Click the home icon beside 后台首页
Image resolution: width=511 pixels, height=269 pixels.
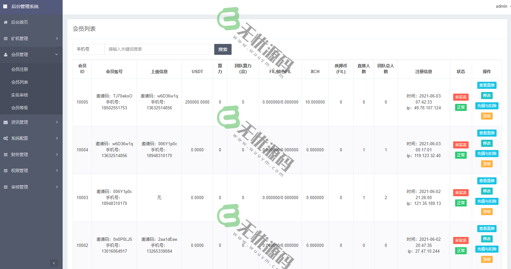[x=5, y=22]
